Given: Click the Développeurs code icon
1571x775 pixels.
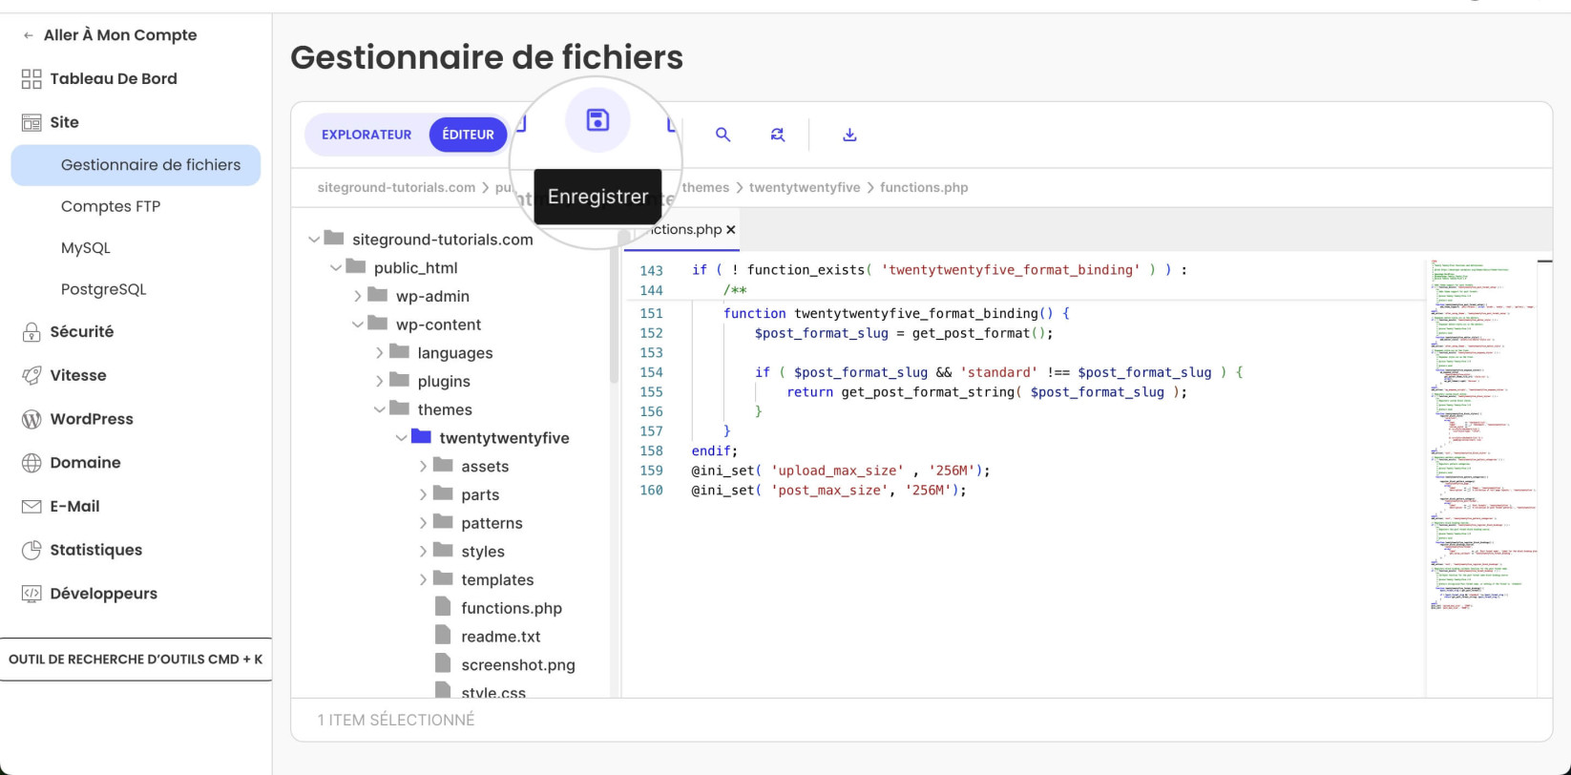Looking at the screenshot, I should [x=31, y=594].
